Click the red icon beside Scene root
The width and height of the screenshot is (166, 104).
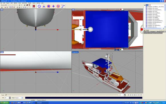(150, 5)
